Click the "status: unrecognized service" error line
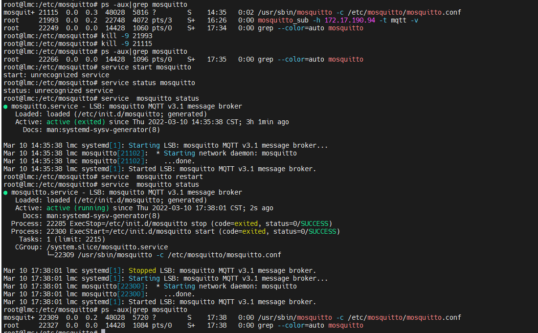The width and height of the screenshot is (538, 333). point(58,90)
